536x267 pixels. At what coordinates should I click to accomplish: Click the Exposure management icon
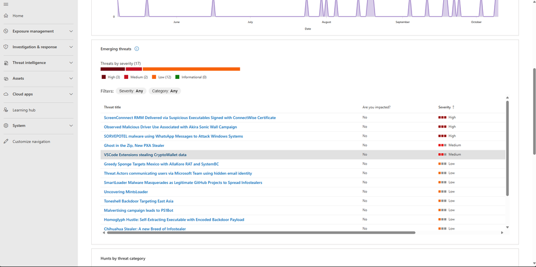[x=6, y=31]
